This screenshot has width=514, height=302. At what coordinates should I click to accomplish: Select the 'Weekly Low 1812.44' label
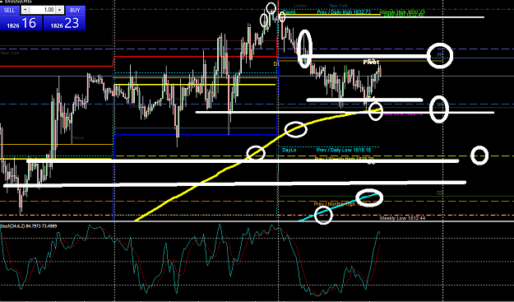[402, 218]
